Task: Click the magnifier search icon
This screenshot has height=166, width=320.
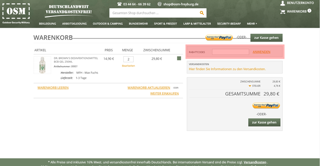Action: coord(202,13)
